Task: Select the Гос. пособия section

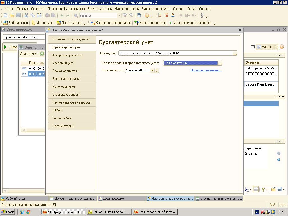Action: (x=72, y=118)
